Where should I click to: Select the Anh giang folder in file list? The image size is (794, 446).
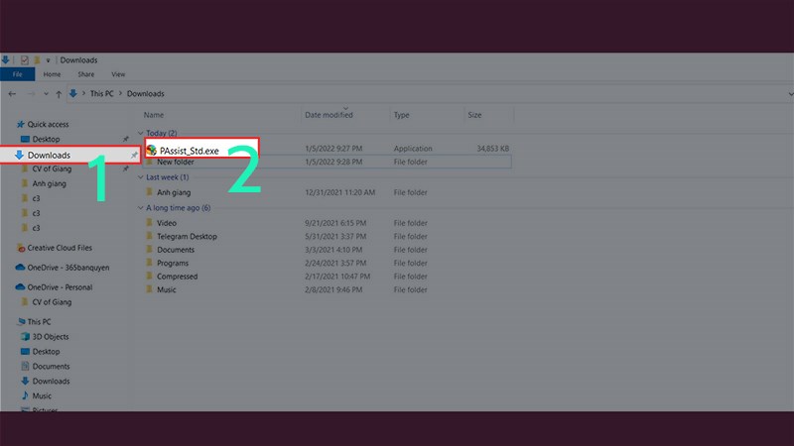174,192
